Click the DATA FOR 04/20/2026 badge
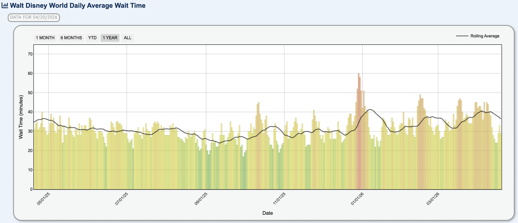This screenshot has width=518, height=223. click(x=34, y=18)
